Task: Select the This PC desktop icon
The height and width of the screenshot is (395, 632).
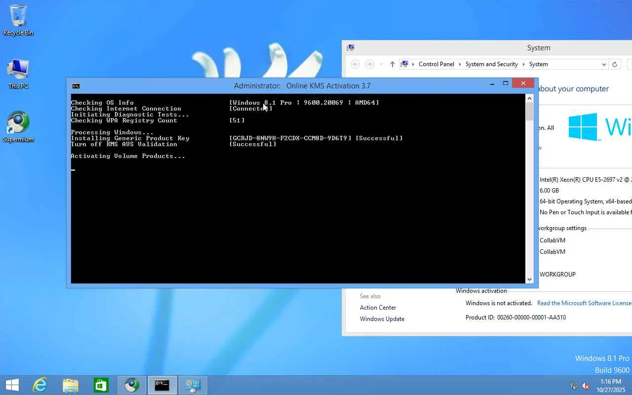Action: (18, 74)
